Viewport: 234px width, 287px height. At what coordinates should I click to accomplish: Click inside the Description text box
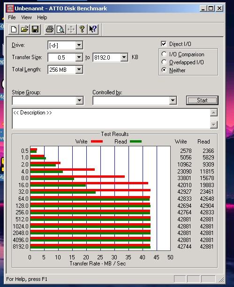[111, 119]
